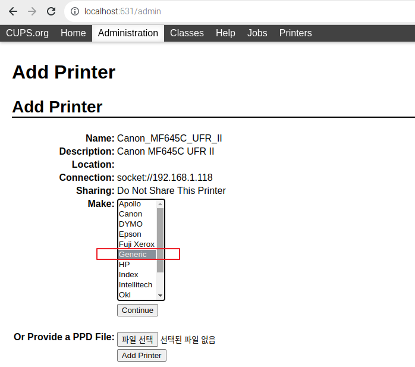The height and width of the screenshot is (367, 415).
Task: Go back with the browser back arrow
Action: point(13,11)
